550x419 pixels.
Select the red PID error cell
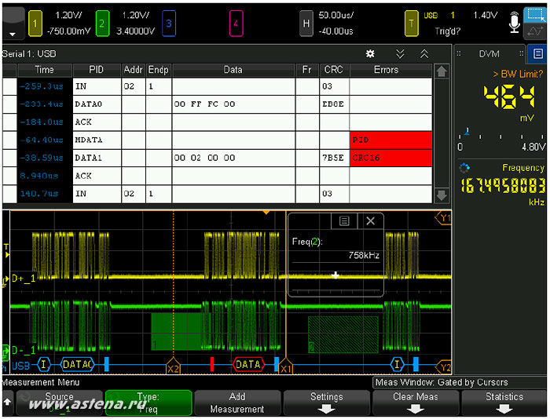pos(390,140)
